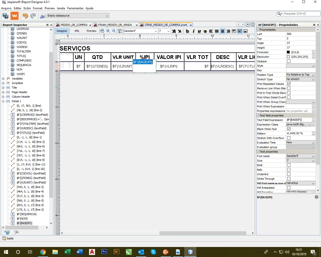Enable Stretch With Overflow
The image size is (321, 257).
pos(289,138)
